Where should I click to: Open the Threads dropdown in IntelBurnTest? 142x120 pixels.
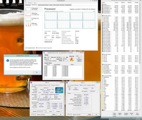[65, 61]
